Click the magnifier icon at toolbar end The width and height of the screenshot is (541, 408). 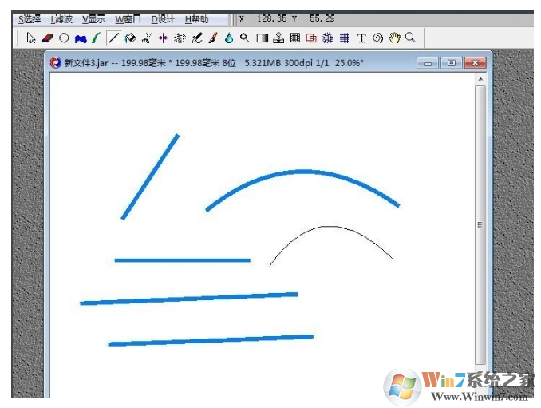410,38
